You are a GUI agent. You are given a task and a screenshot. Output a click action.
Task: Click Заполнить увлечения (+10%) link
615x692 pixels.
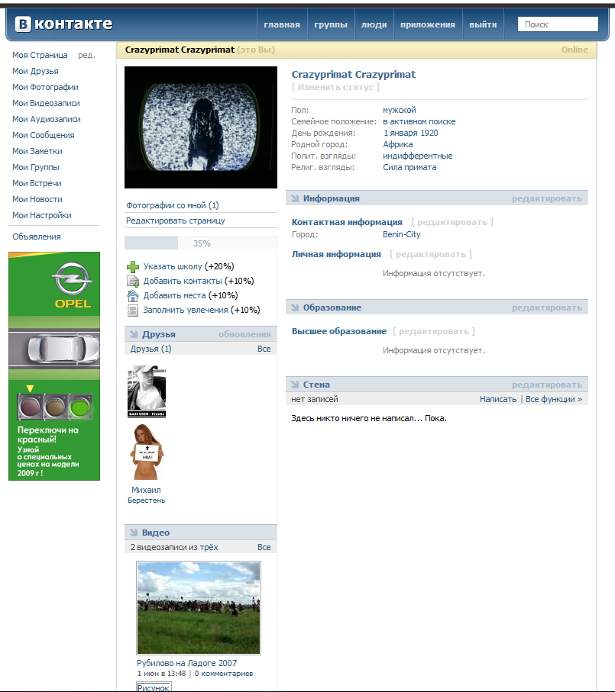pos(202,311)
